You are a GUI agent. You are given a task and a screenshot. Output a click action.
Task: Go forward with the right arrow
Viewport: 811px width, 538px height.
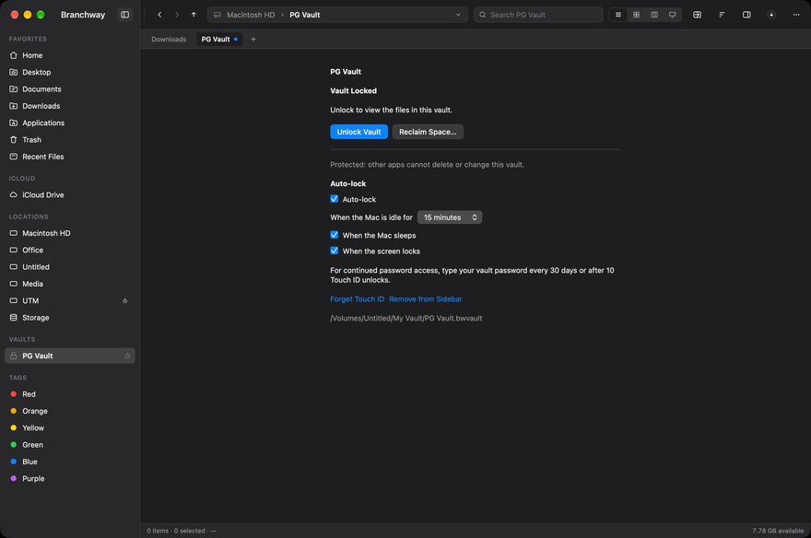point(177,15)
